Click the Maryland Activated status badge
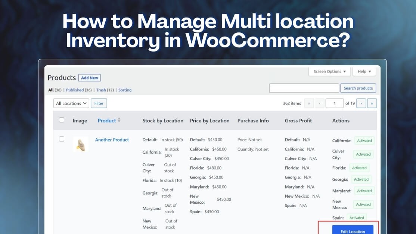 click(x=364, y=191)
